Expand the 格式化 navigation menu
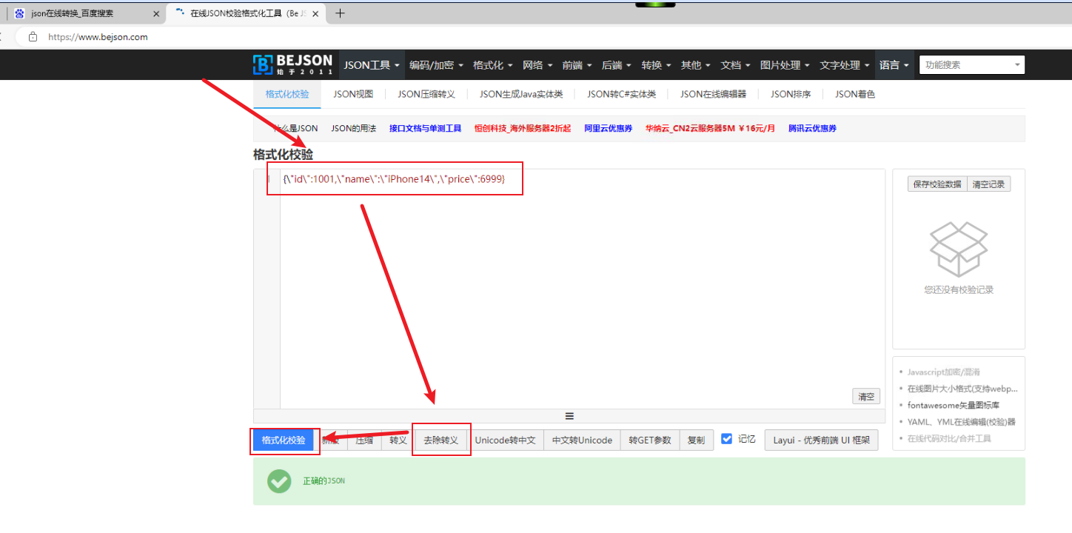Screen dimensions: 1072x533 [x=492, y=65]
